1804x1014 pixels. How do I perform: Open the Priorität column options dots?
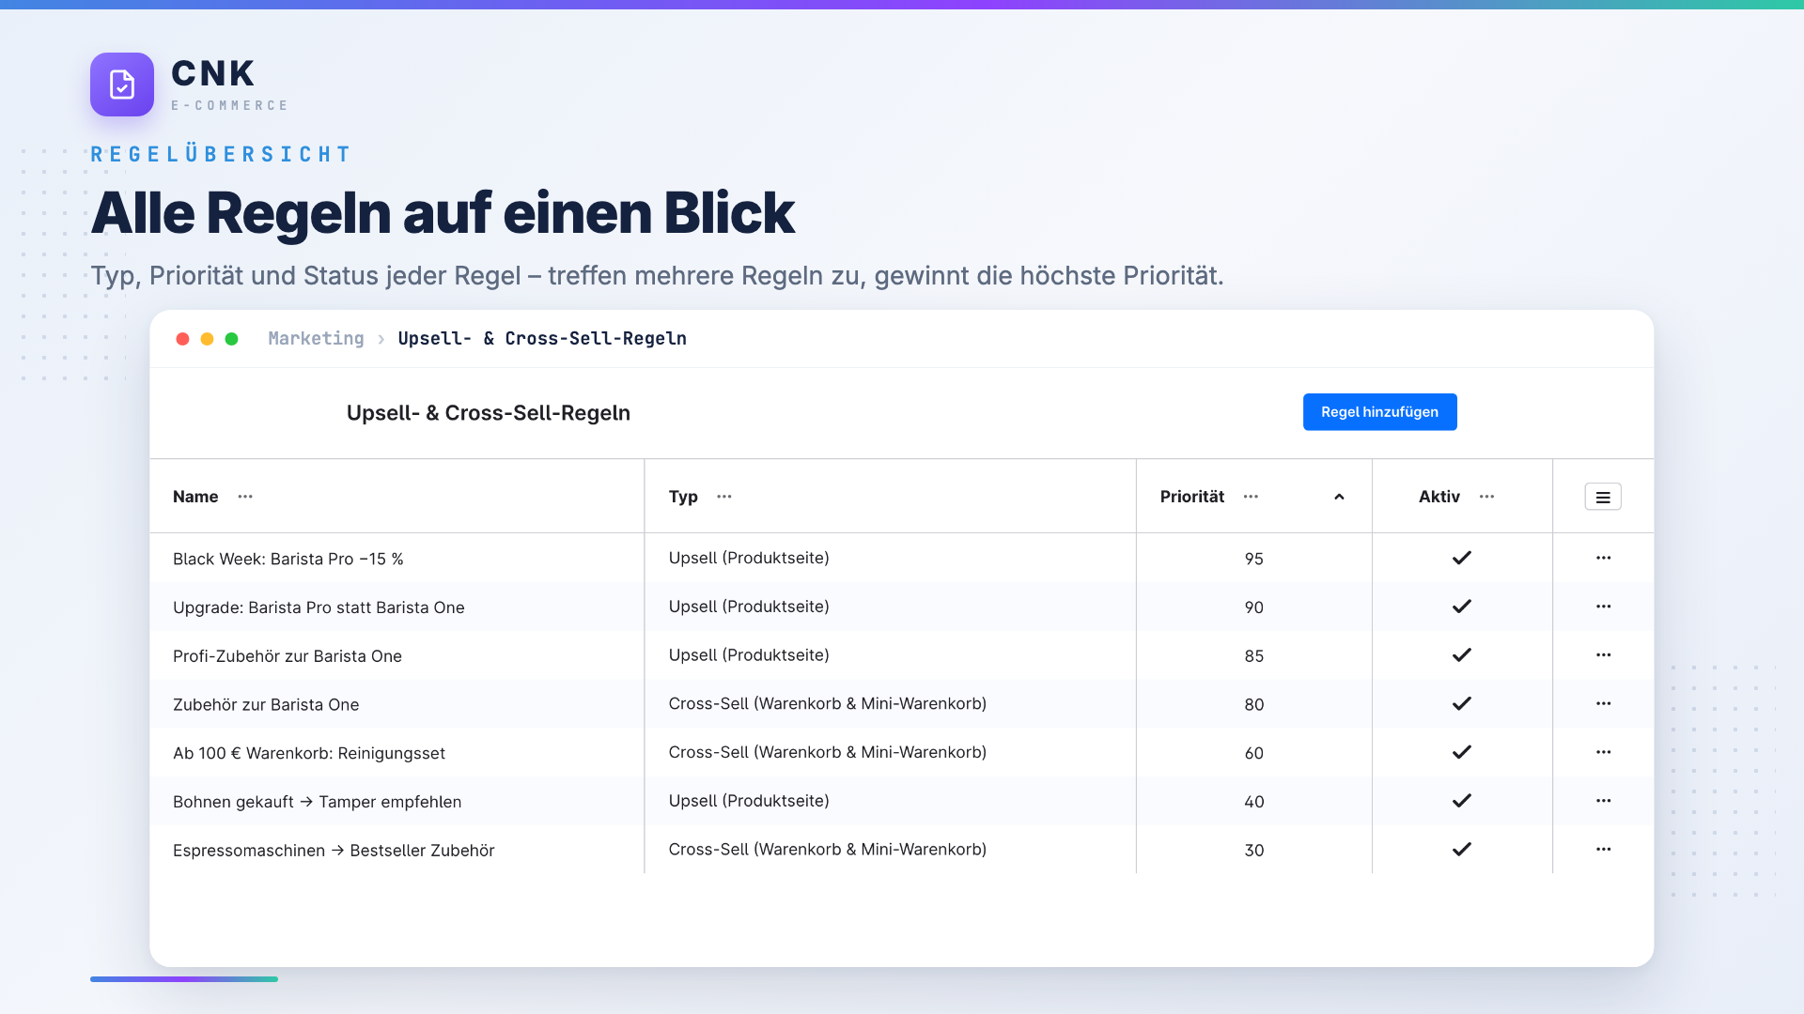[1251, 497]
